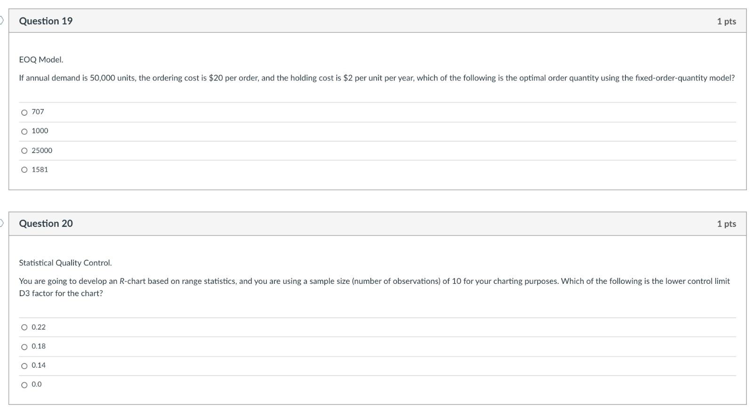The height and width of the screenshot is (411, 753).
Task: Pick 1581 as the optimal order quantity
Action: [x=24, y=170]
